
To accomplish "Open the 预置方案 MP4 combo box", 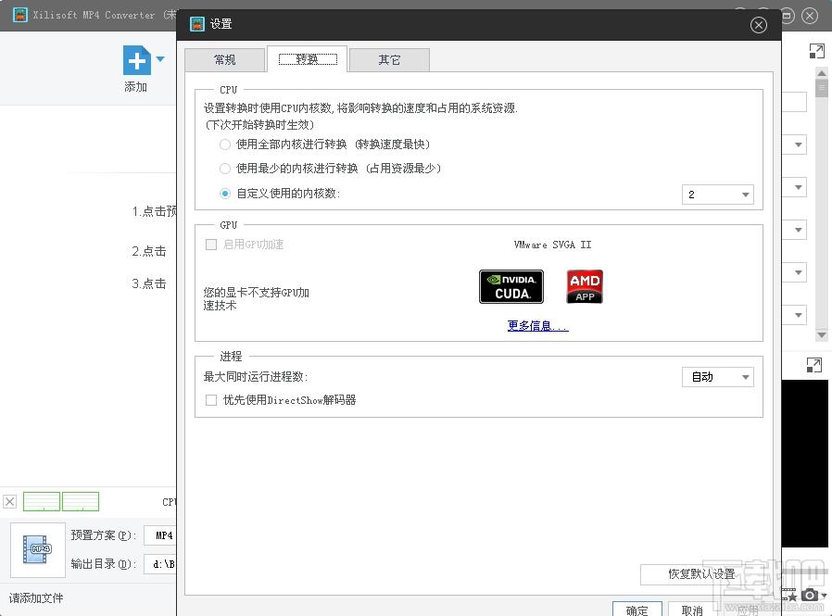I will point(159,535).
